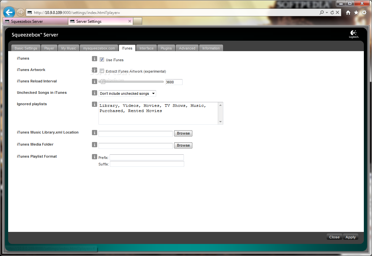This screenshot has width=372, height=256.
Task: Expand the unchecked songs dropdown
Action: coord(127,93)
